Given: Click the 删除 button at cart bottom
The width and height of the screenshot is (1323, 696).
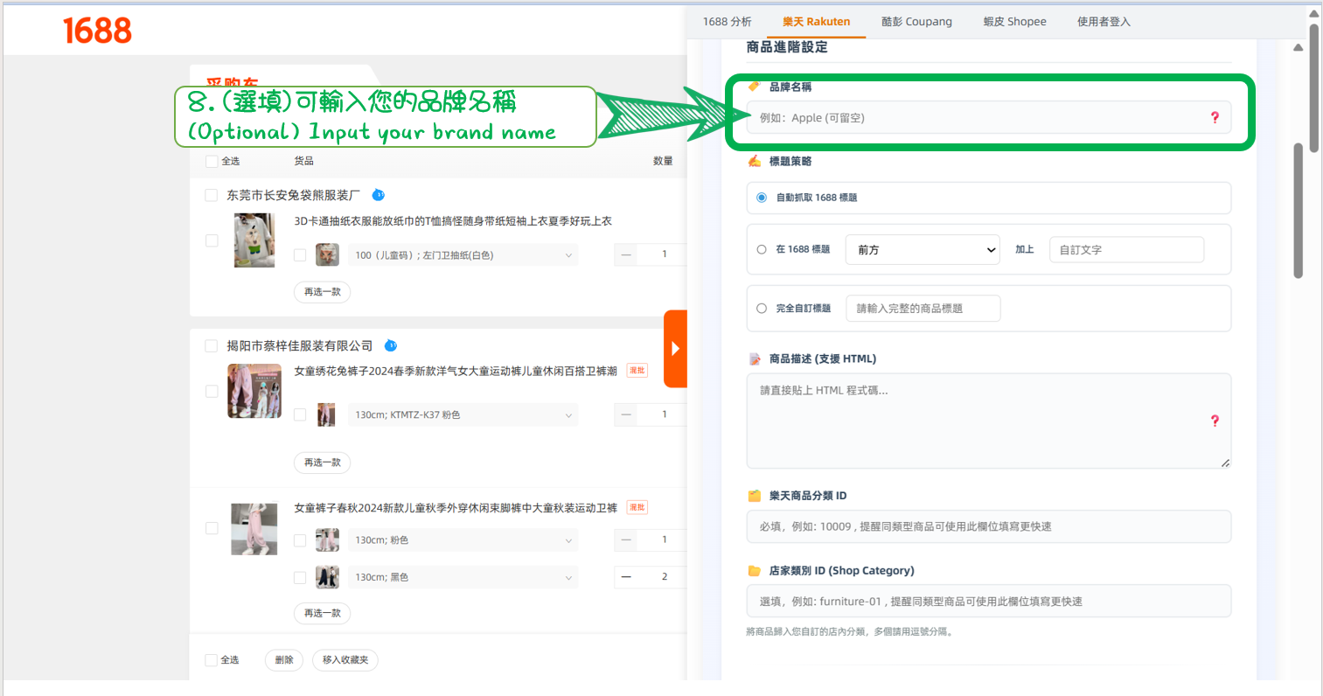Looking at the screenshot, I should pos(284,660).
